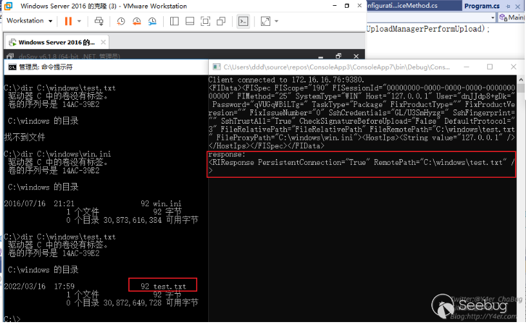Open the Workstation menu dropdown
Screen dimensions: 526x324
(29, 21)
